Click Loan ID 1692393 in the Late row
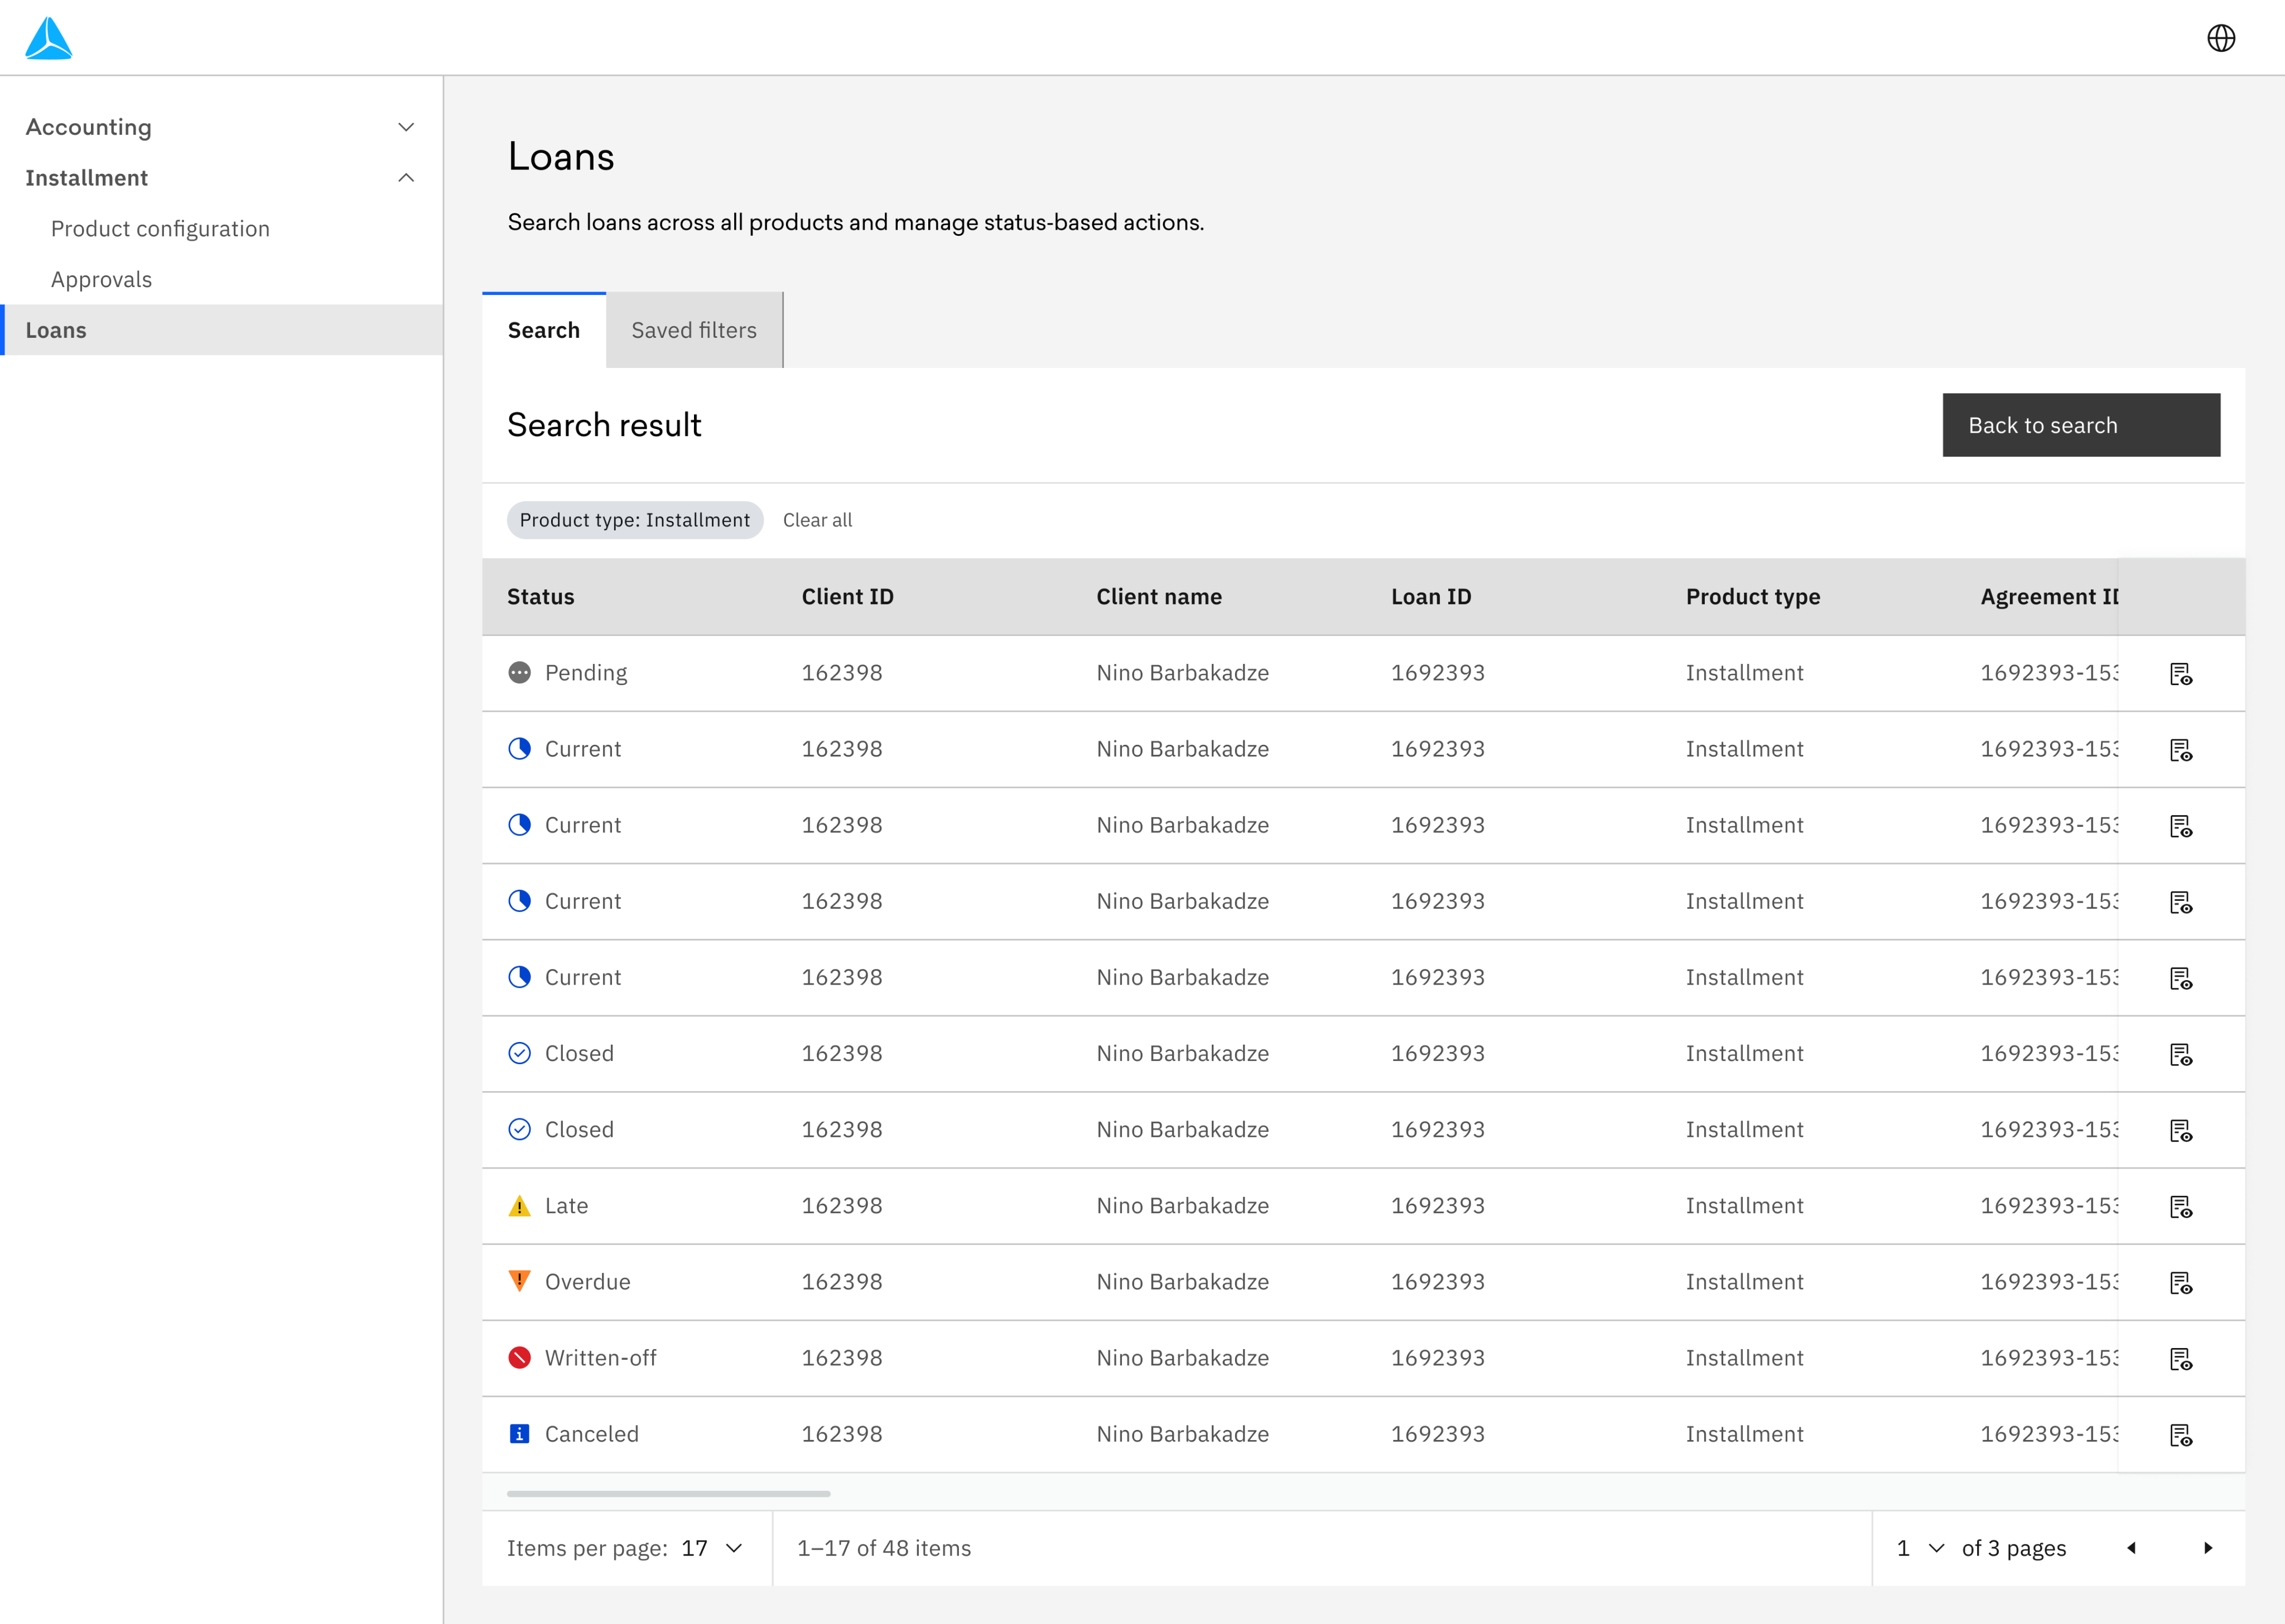Image resolution: width=2285 pixels, height=1624 pixels. (1438, 1206)
